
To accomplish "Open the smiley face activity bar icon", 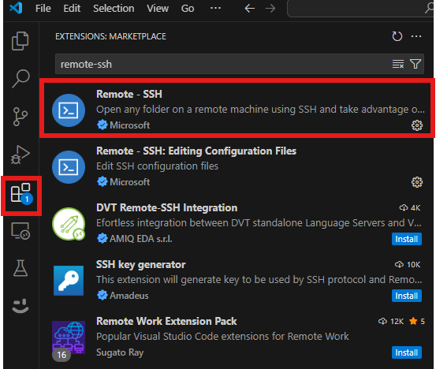I will point(20,306).
